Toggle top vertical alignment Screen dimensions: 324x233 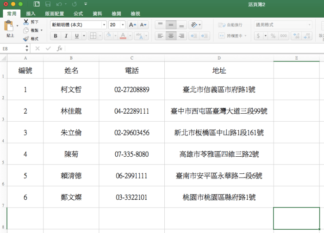[x=160, y=25]
